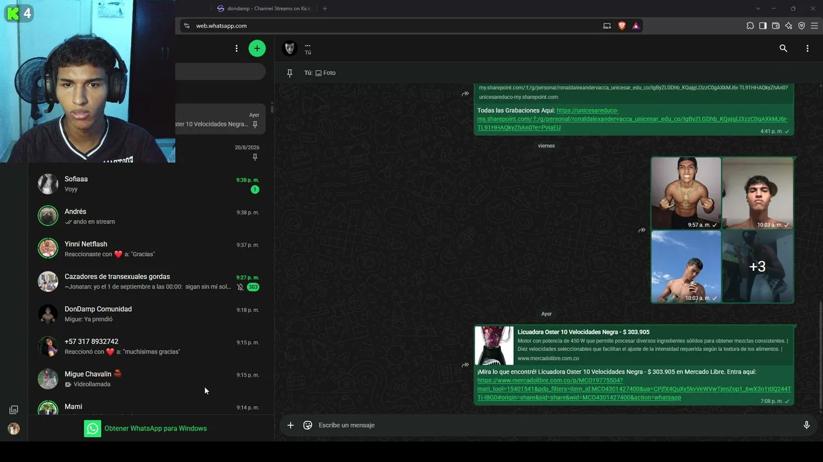Open the chat list options menu
The width and height of the screenshot is (823, 462).
coord(237,48)
